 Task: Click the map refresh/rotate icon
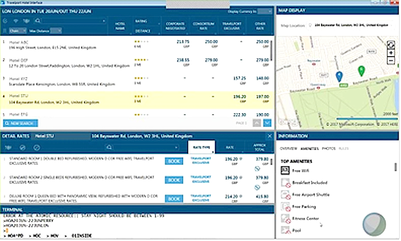391,45
